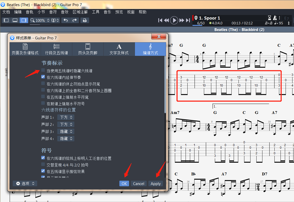The height and width of the screenshot is (202, 294).
Task: Open the 选项 dropdown at dialog bottom
Action: pyautogui.click(x=25, y=183)
